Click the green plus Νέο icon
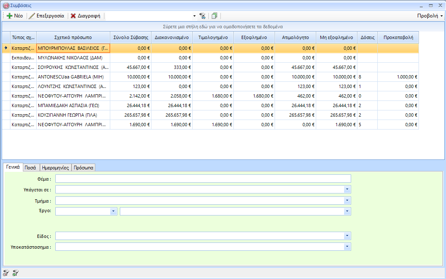 click(x=10, y=16)
